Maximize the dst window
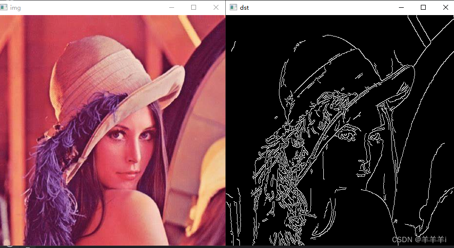 coord(423,7)
